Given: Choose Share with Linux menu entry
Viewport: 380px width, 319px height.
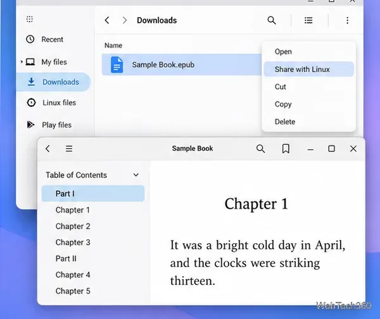Looking at the screenshot, I should 309,69.
